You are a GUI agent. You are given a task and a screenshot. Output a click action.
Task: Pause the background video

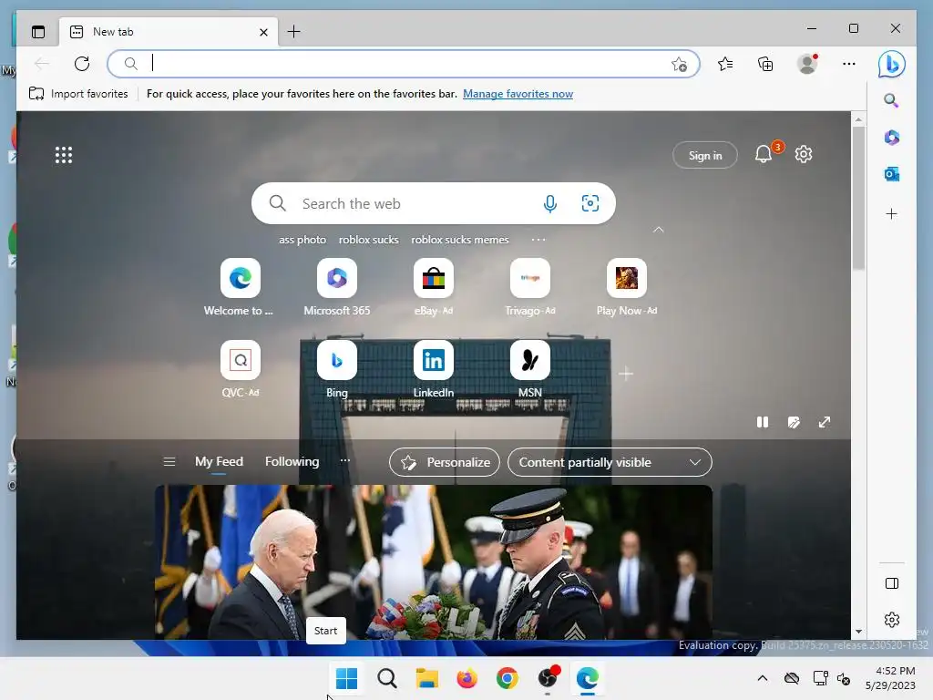coord(763,422)
